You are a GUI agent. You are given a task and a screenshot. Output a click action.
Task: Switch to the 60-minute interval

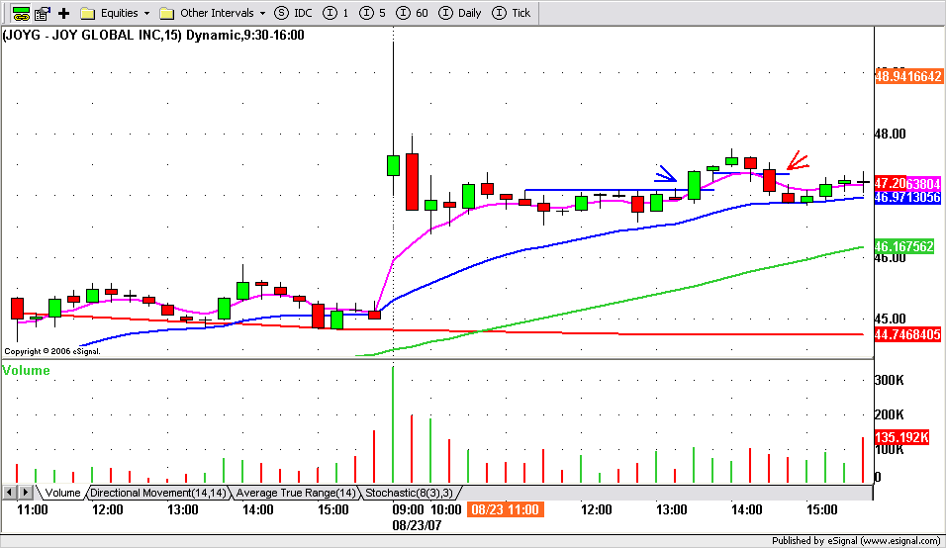pyautogui.click(x=412, y=13)
